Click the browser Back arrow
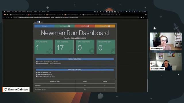The image size is (184, 103). tap(4, 17)
